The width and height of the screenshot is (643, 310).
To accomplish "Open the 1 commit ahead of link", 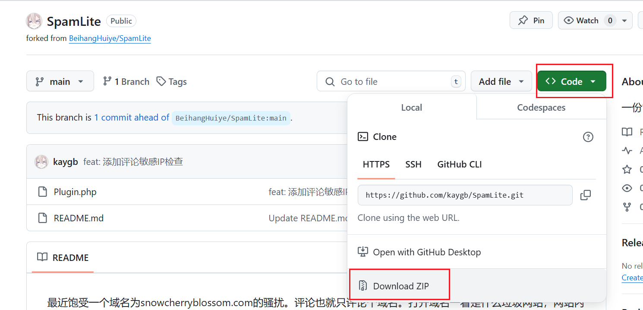I will pyautogui.click(x=132, y=118).
